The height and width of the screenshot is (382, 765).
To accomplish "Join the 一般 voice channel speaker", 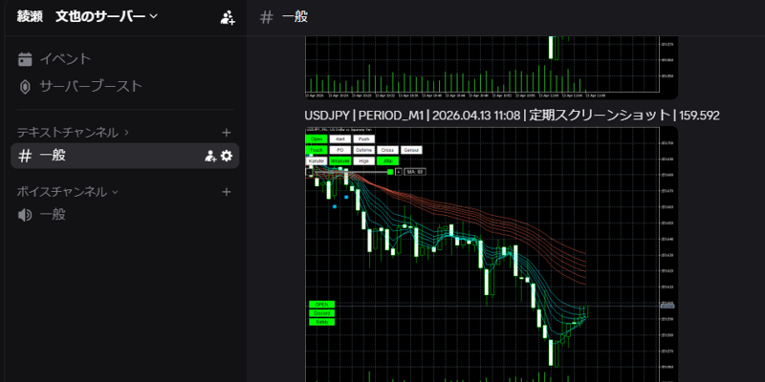I will [53, 215].
